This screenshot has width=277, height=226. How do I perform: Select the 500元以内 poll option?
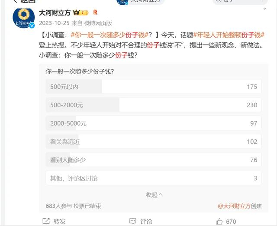click(x=153, y=86)
